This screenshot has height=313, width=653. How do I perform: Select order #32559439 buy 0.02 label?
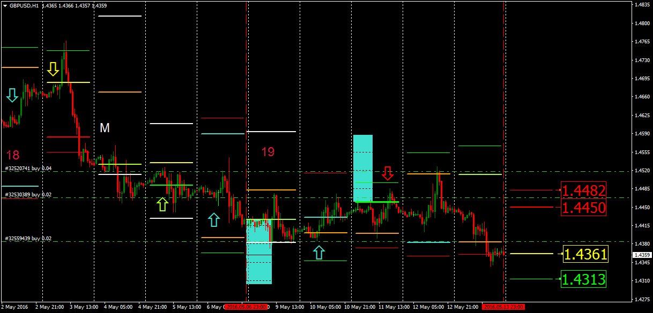[28, 239]
